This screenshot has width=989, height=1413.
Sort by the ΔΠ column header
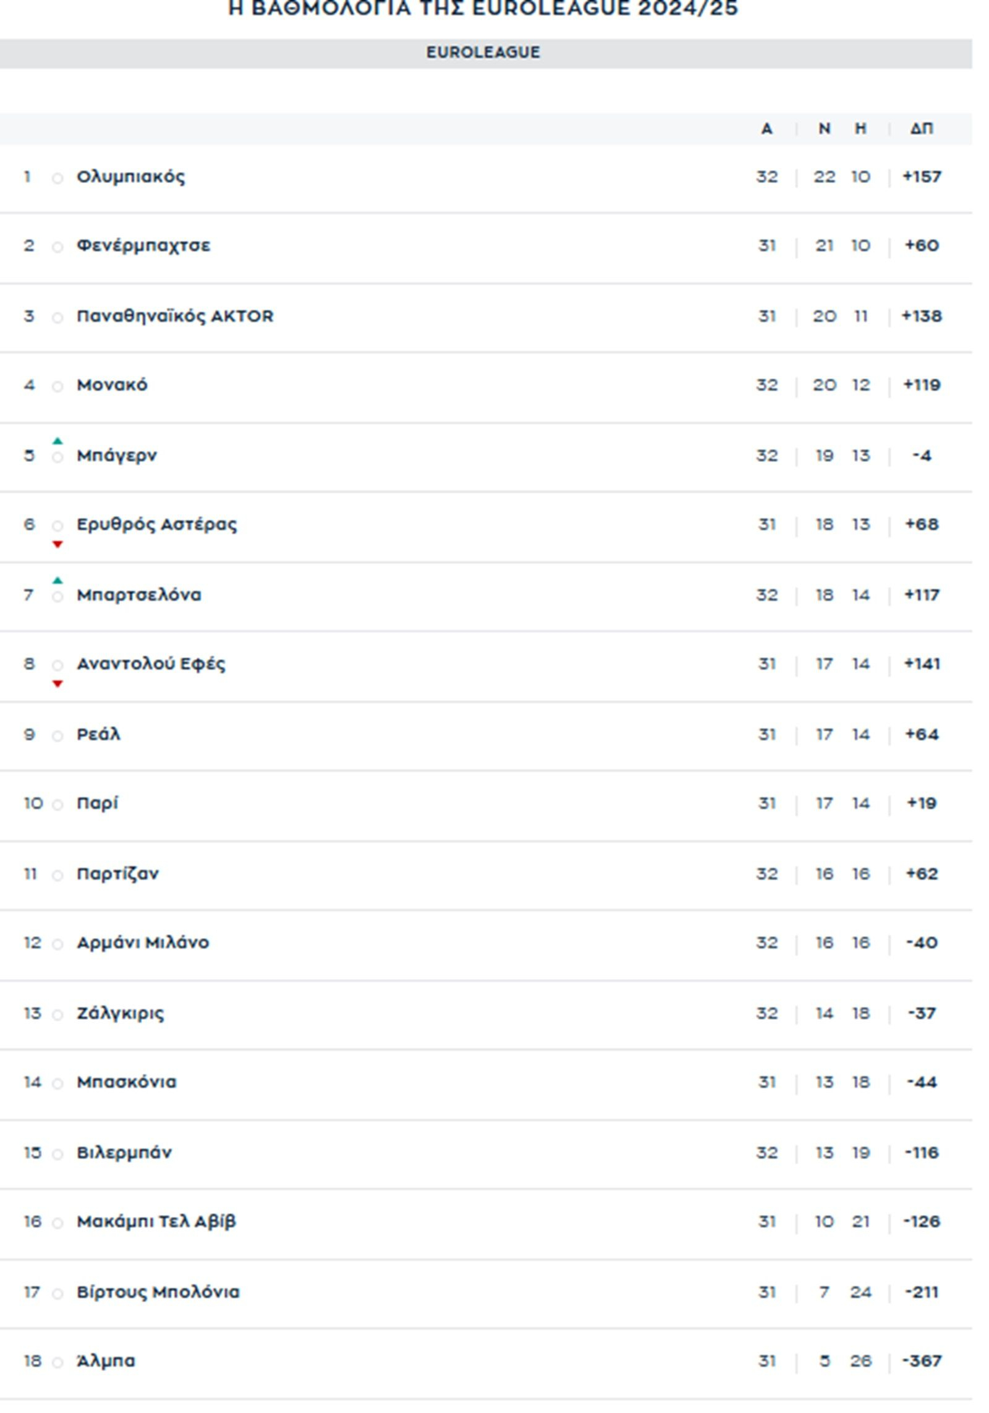[x=921, y=129]
